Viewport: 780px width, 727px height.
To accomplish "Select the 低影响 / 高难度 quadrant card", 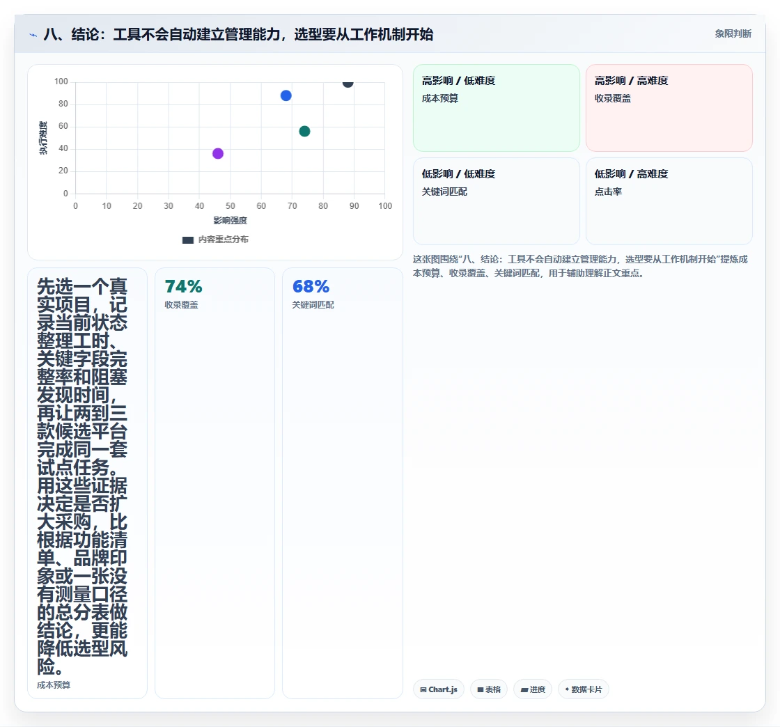I will (669, 201).
